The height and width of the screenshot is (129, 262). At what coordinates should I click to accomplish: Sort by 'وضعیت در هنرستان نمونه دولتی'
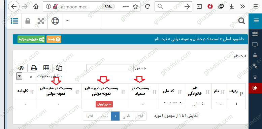tap(59, 92)
